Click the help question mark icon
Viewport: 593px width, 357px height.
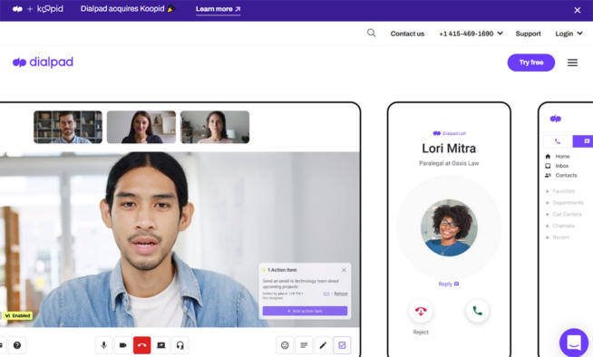[17, 345]
